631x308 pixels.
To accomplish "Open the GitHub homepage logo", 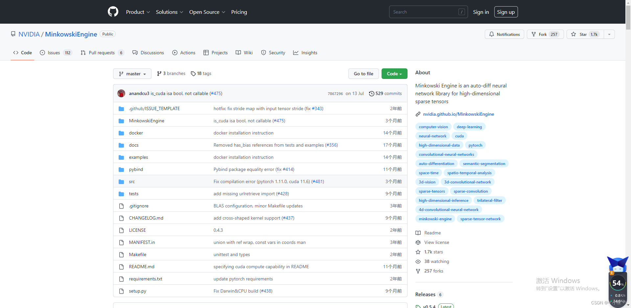I will pos(113,12).
